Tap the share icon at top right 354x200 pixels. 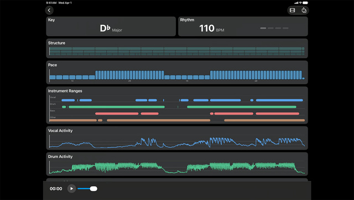pyautogui.click(x=304, y=10)
